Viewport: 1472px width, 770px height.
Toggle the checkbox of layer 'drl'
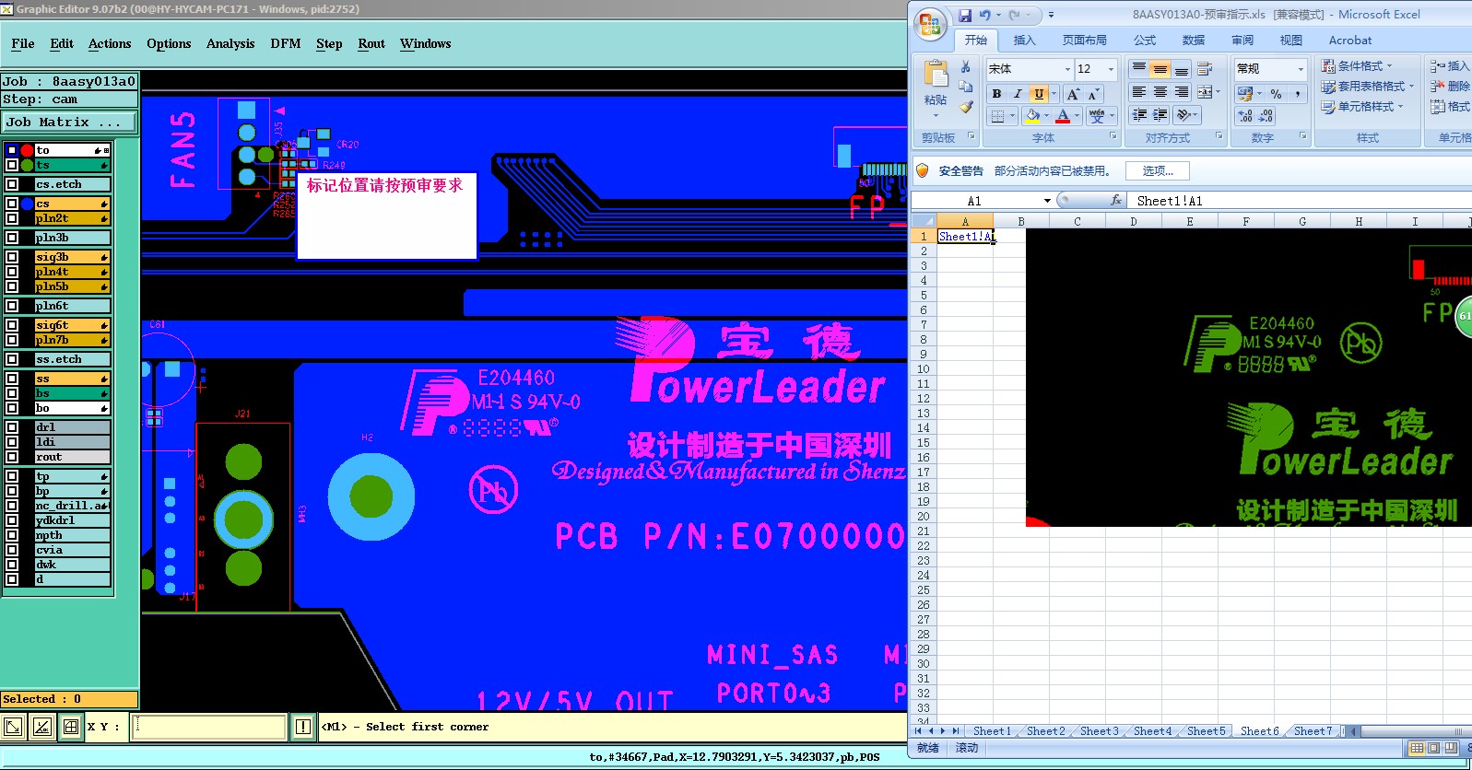(12, 427)
